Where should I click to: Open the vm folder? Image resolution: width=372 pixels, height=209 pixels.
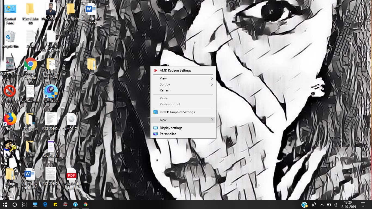92,64
